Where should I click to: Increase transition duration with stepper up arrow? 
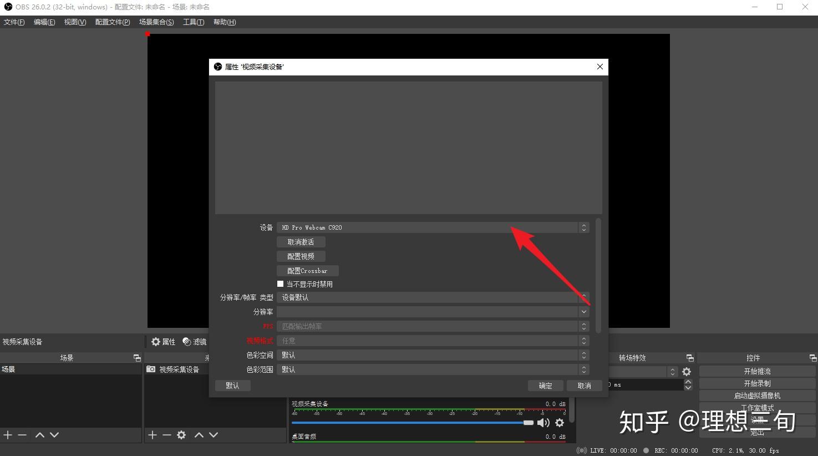click(688, 381)
